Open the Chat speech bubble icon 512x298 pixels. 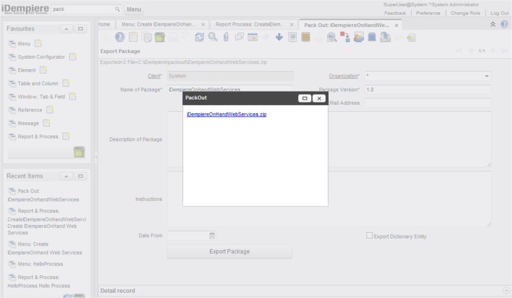click(239, 37)
